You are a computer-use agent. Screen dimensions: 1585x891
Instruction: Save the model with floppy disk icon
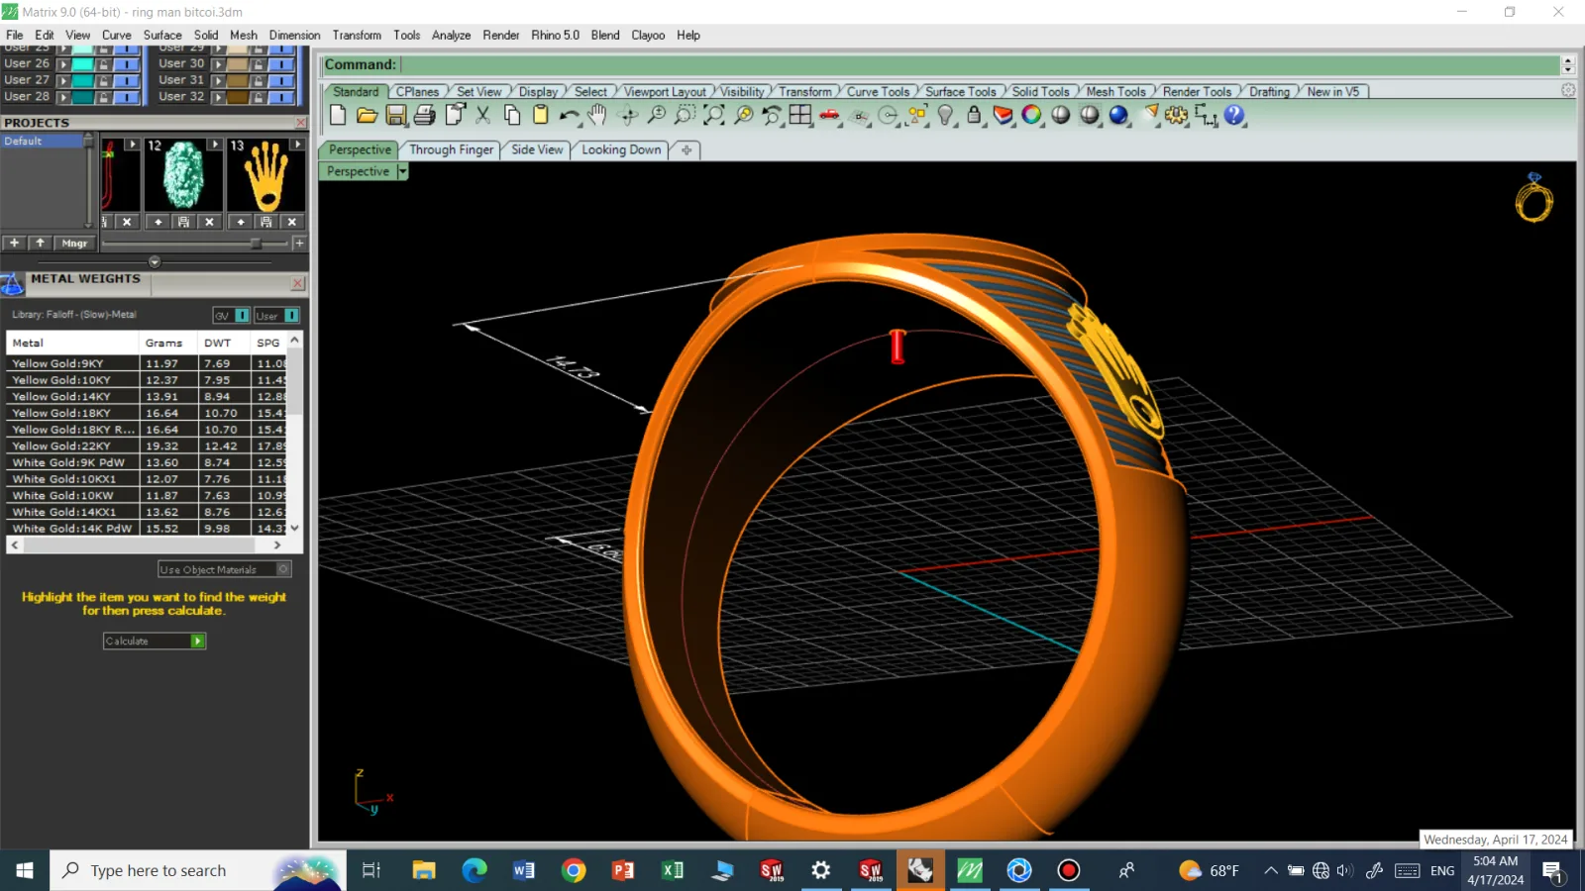pyautogui.click(x=395, y=115)
